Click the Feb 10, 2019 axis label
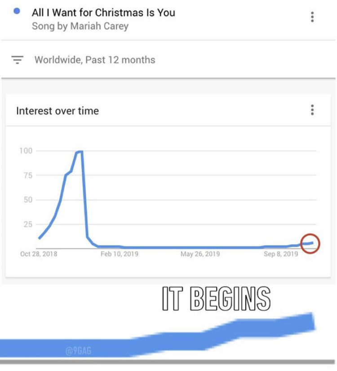The height and width of the screenshot is (371, 337). click(x=120, y=254)
